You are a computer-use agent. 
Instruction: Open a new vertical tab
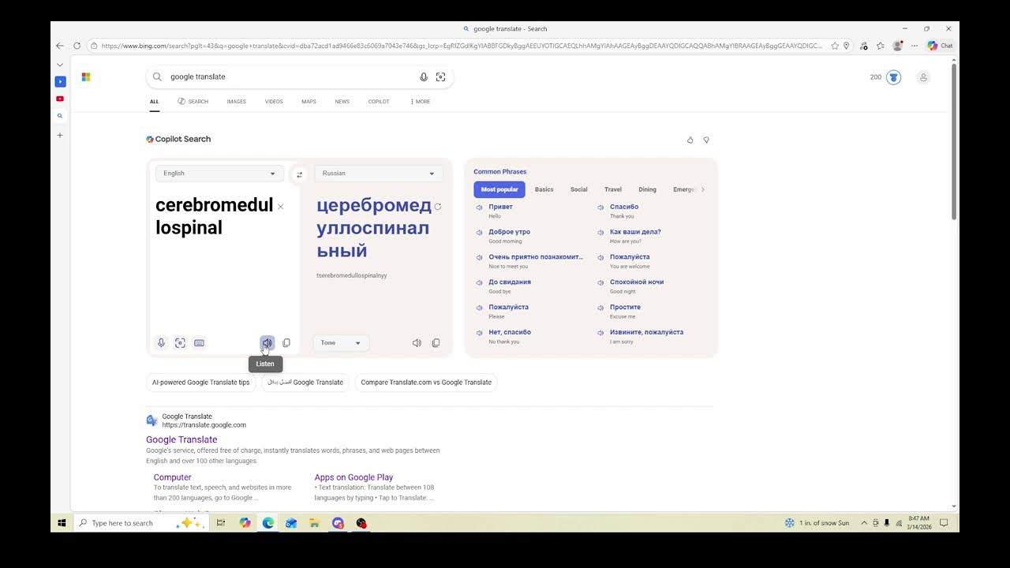[x=60, y=135]
